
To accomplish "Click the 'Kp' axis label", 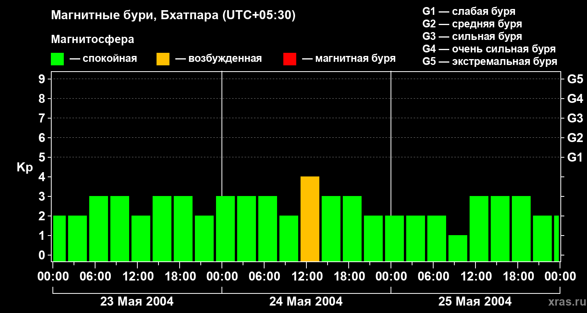I will 25,168.
